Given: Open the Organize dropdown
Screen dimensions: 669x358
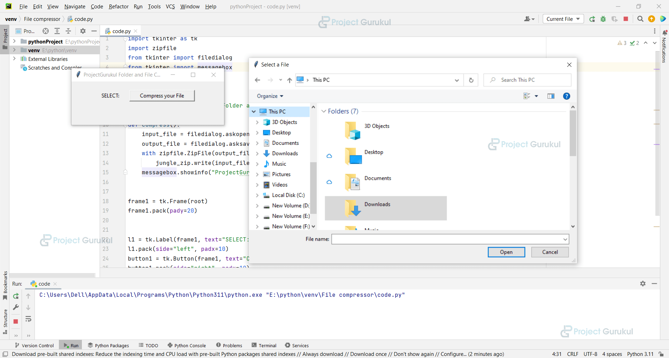Looking at the screenshot, I should tap(270, 96).
